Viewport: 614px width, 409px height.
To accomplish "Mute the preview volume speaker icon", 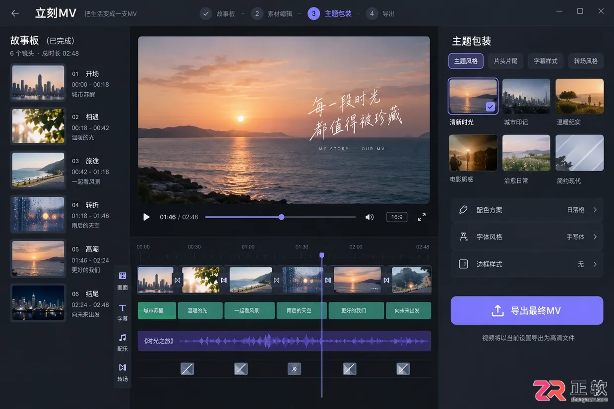I will 369,217.
